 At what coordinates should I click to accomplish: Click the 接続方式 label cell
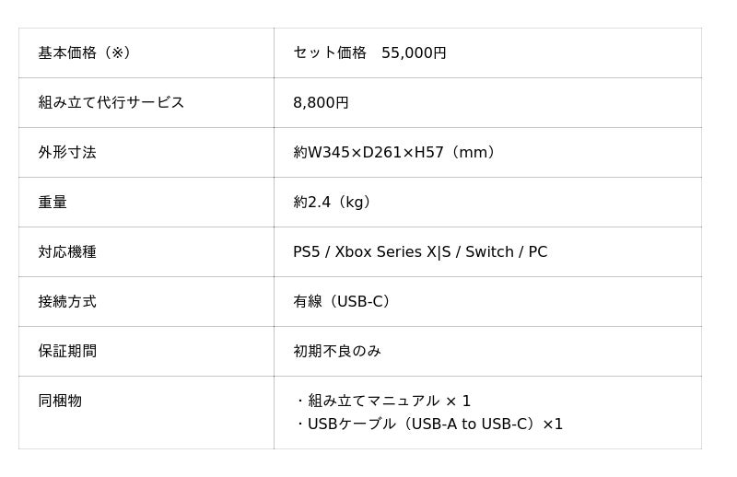coord(67,302)
